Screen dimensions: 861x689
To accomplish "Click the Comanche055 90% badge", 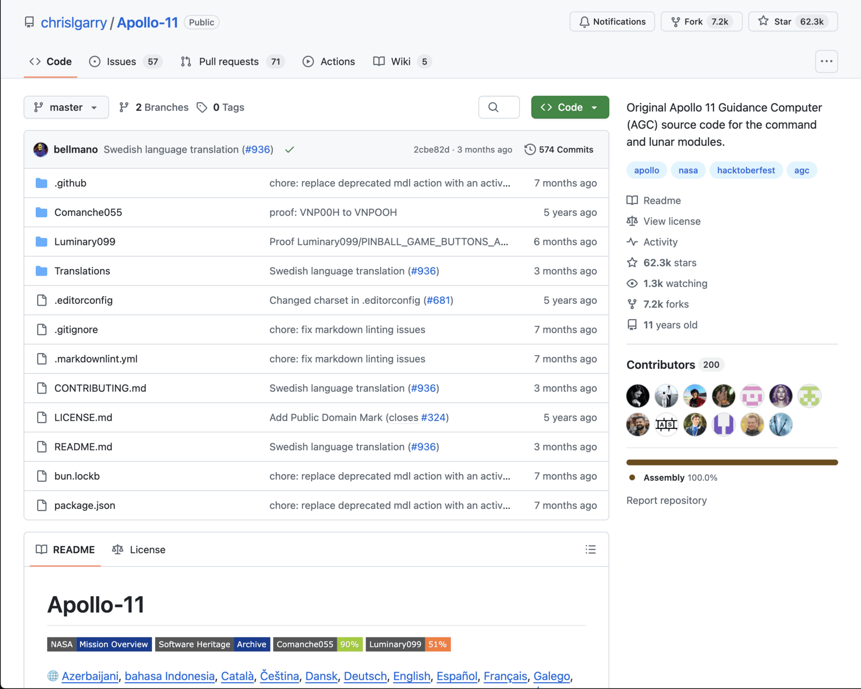I will point(318,645).
